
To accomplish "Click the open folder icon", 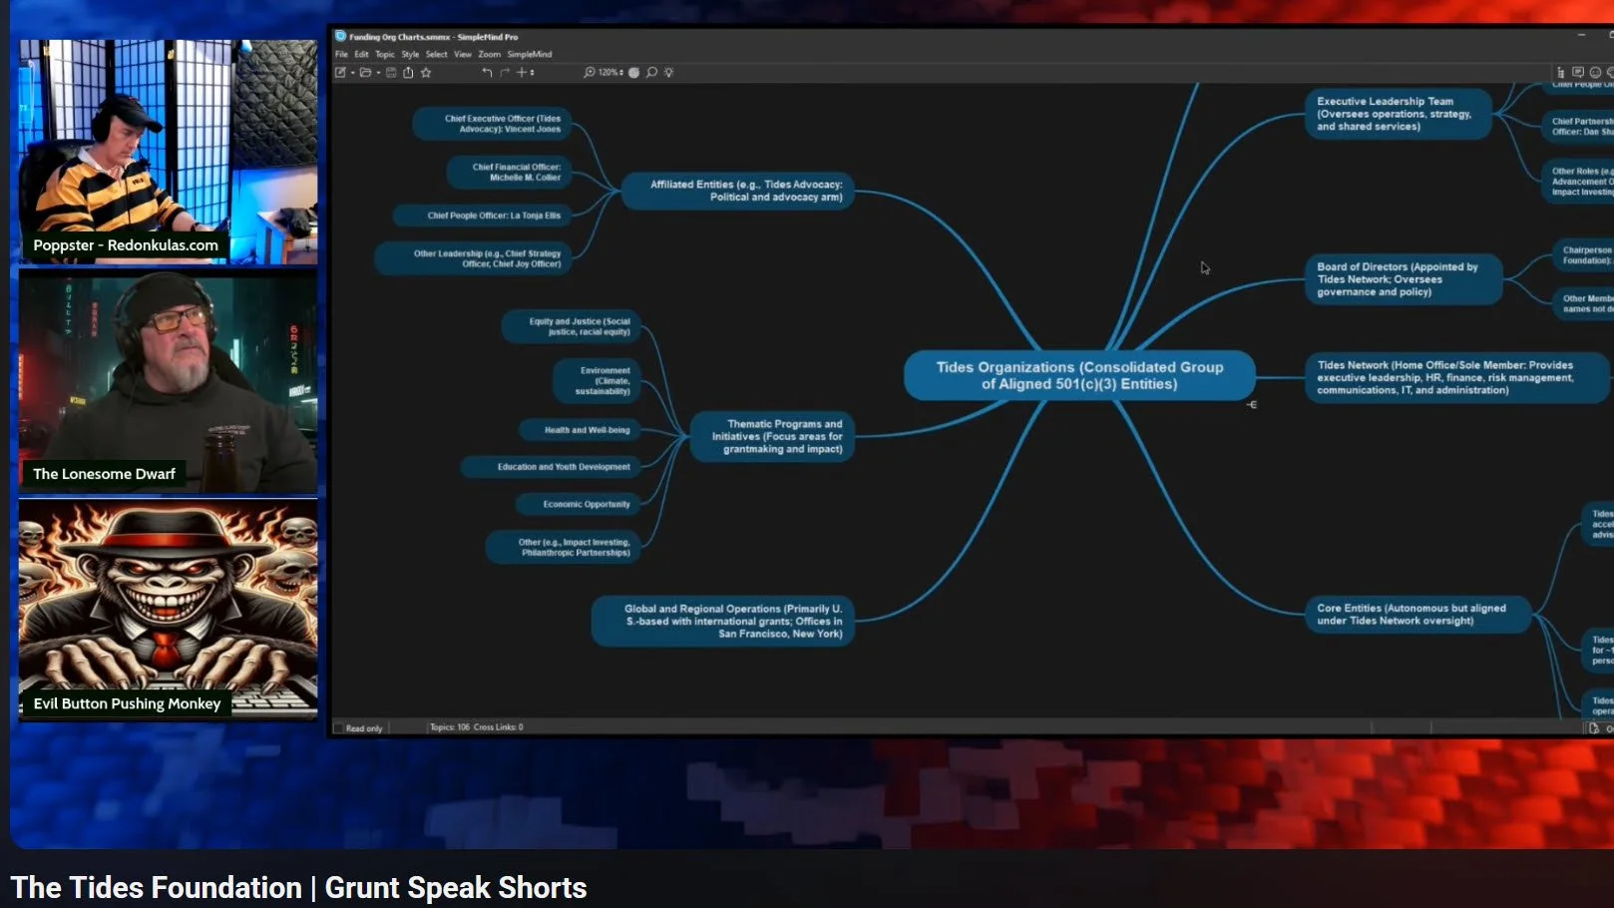I will (x=365, y=72).
